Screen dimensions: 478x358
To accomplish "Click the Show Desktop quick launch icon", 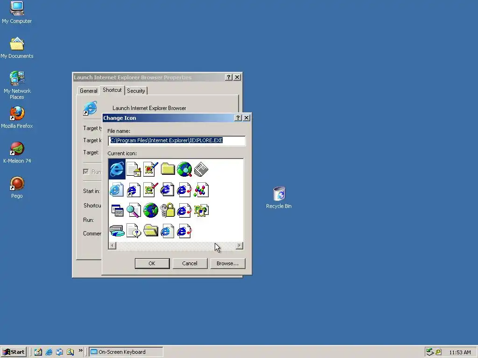I will pyautogui.click(x=38, y=352).
